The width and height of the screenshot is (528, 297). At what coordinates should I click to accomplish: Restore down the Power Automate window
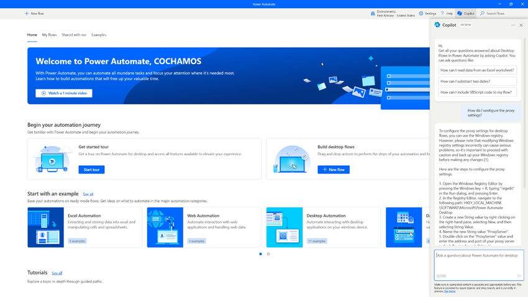511,4
